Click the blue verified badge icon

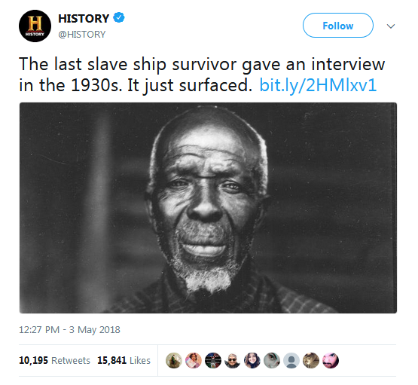point(119,17)
